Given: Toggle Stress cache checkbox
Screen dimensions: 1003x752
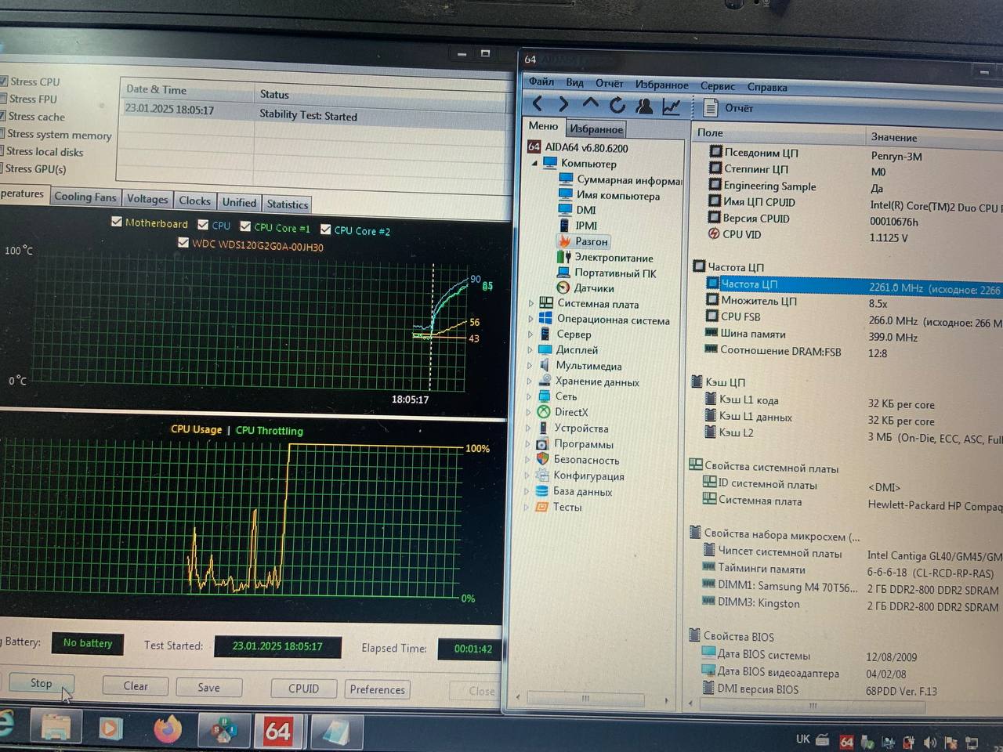Looking at the screenshot, I should pyautogui.click(x=3, y=116).
